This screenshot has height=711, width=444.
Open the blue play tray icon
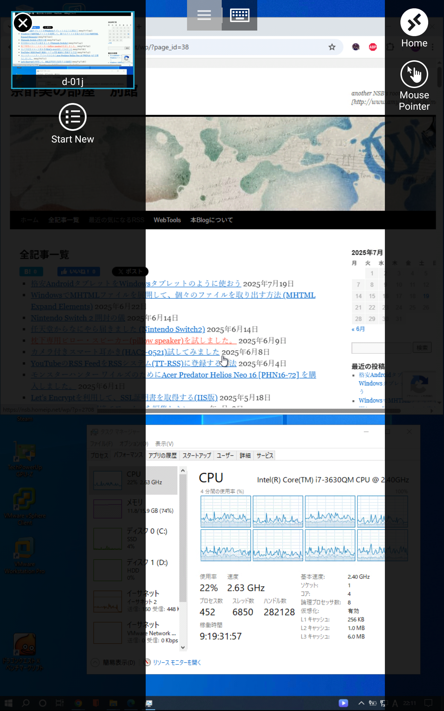click(x=343, y=703)
